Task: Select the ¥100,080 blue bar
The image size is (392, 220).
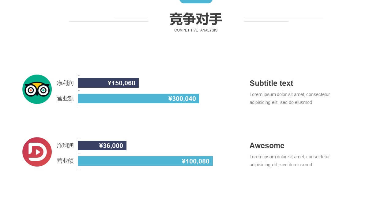Action: (145, 161)
